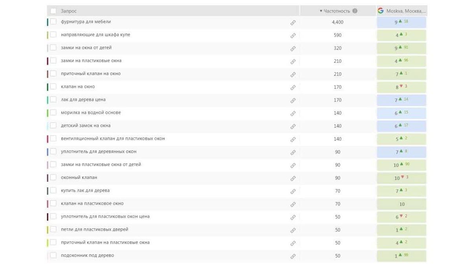Open link icon for клапан на окно

pyautogui.click(x=293, y=87)
